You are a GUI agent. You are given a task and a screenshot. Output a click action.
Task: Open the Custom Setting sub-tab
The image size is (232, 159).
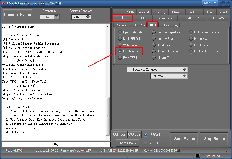coord(169,25)
